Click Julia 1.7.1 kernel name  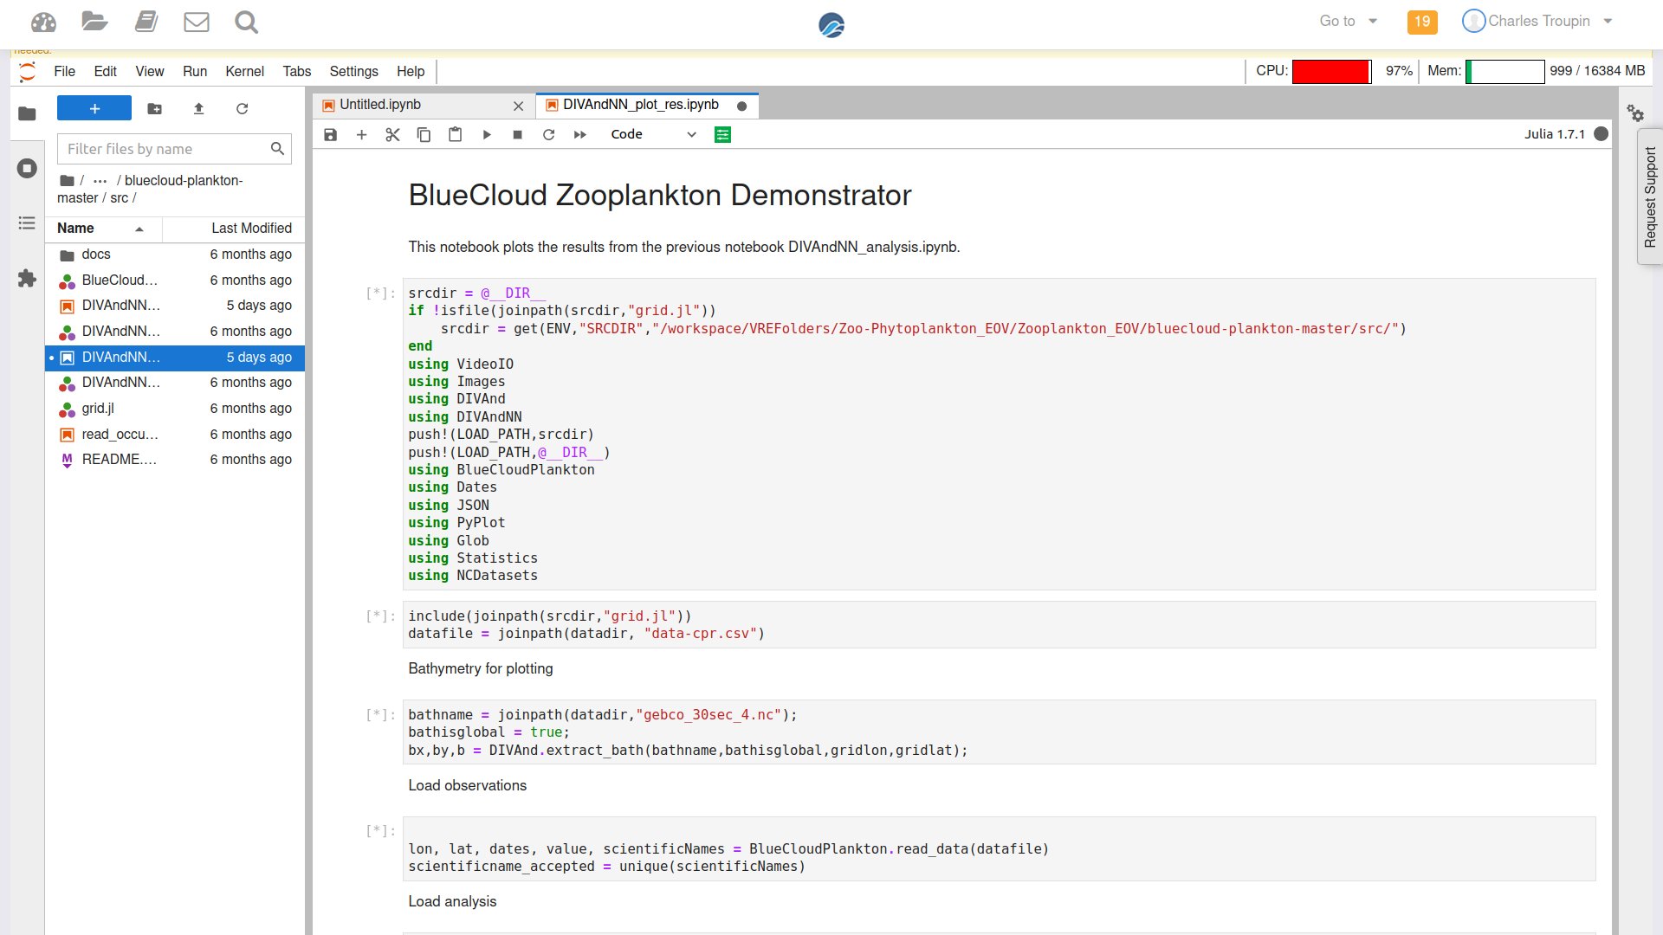(x=1555, y=133)
